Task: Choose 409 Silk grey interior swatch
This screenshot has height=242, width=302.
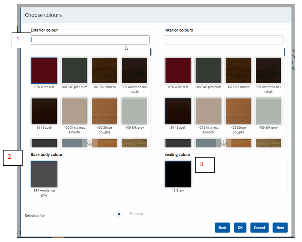Action: pos(268,111)
